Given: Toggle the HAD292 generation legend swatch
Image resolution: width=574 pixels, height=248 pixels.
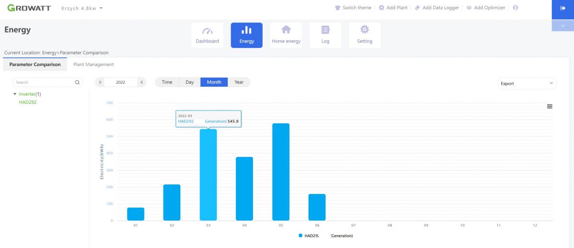Looking at the screenshot, I should [x=300, y=236].
